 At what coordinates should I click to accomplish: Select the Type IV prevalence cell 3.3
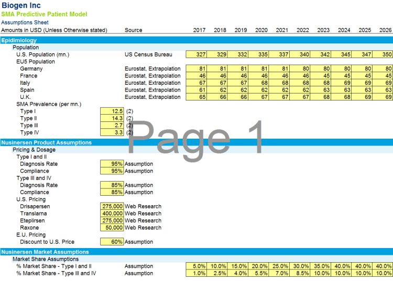112,133
